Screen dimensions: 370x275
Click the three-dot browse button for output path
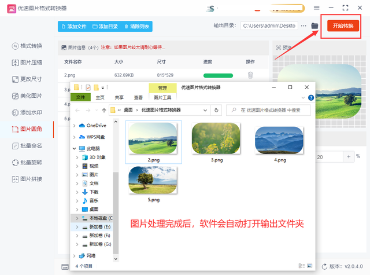(x=304, y=25)
